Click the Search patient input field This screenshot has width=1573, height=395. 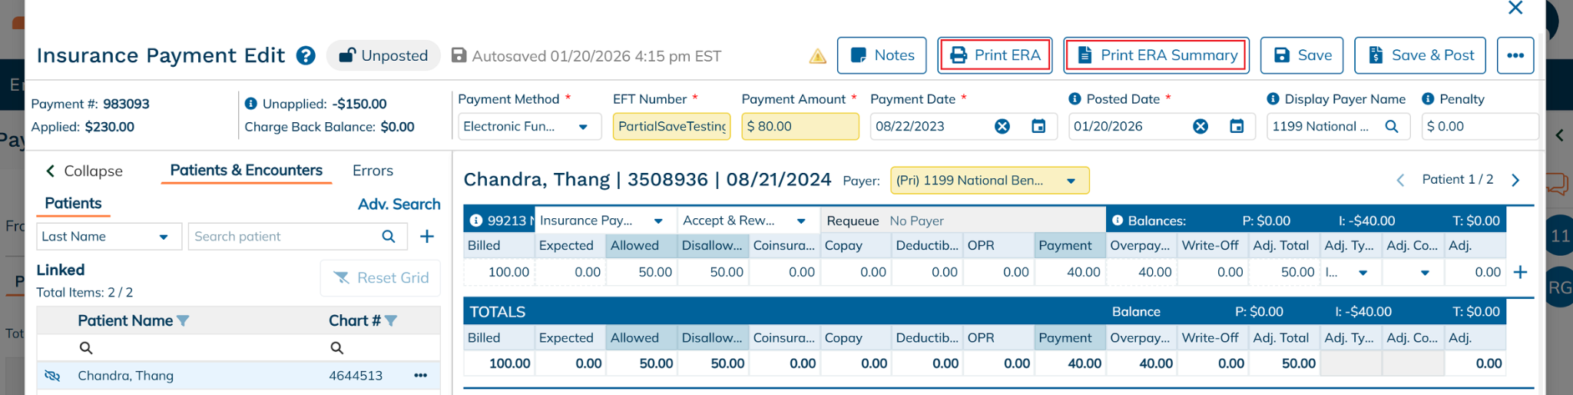click(x=284, y=236)
